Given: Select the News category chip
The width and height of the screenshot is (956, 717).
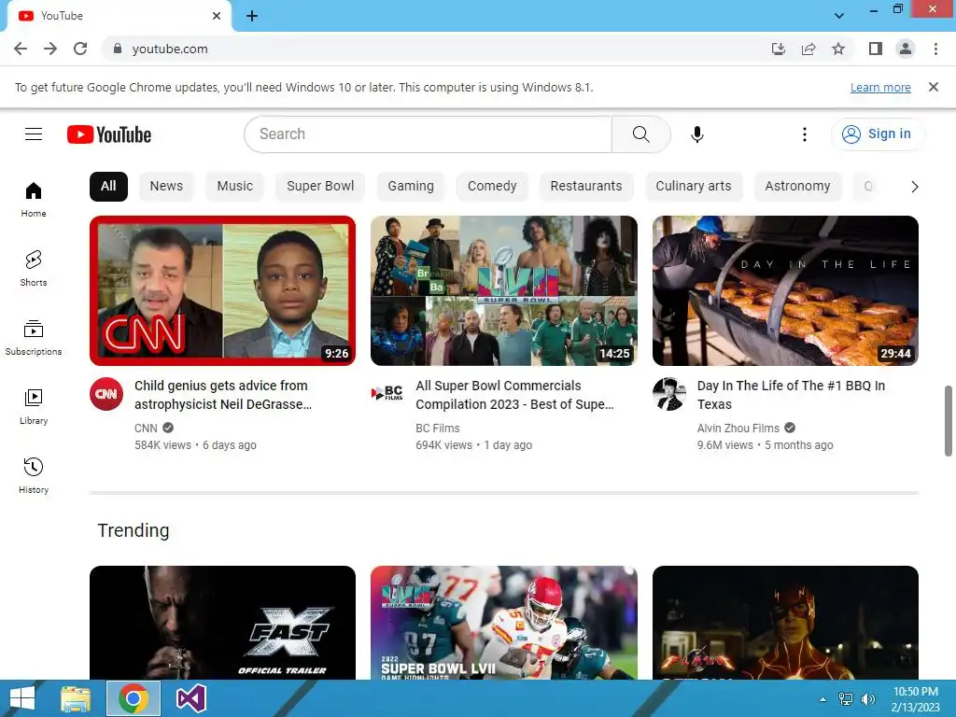Looking at the screenshot, I should pos(166,186).
